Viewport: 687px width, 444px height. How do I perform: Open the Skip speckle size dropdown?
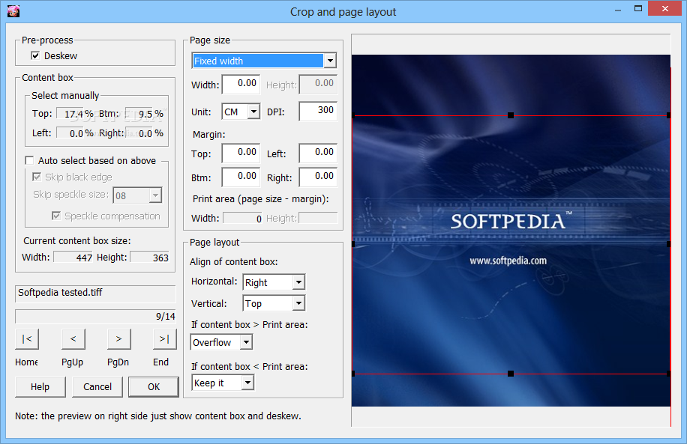coord(155,195)
